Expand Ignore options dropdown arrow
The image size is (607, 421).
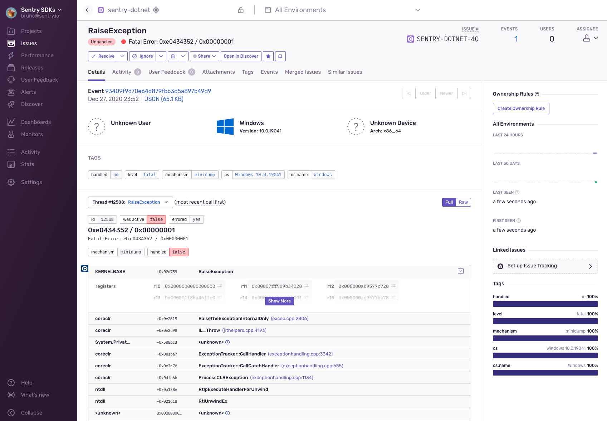point(161,56)
